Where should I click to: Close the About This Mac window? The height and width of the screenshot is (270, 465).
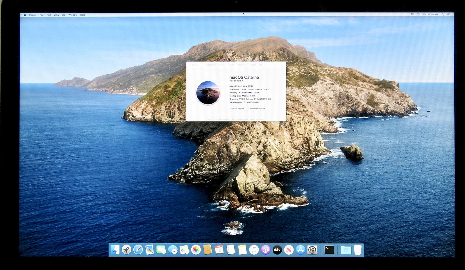pos(190,65)
